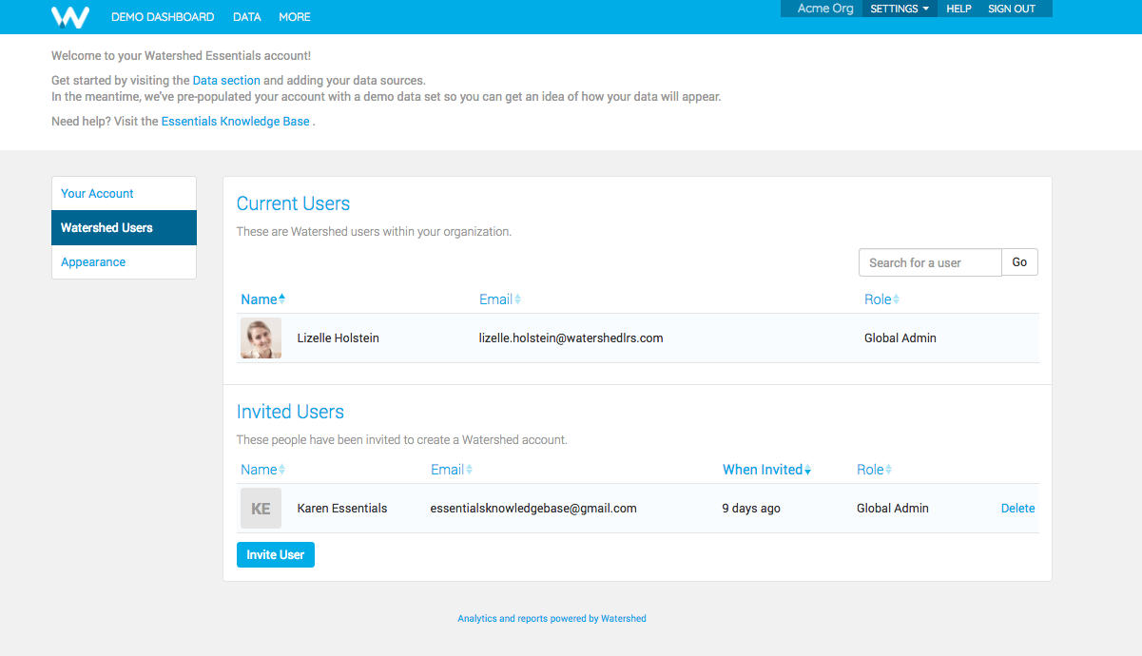Follow the Data section link
1142x656 pixels.
coord(226,81)
